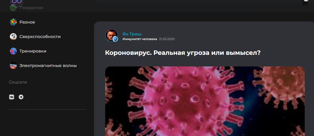Image resolution: width=314 pixels, height=136 pixels.
Task: Choose the Тренировки sidebar label
Action: click(33, 51)
